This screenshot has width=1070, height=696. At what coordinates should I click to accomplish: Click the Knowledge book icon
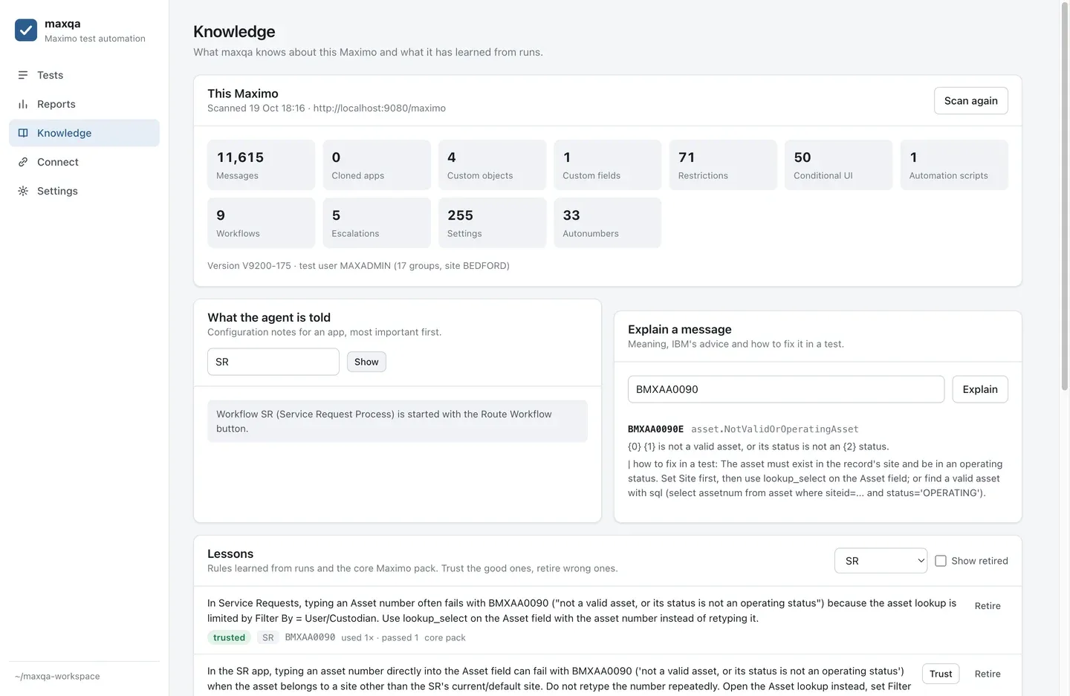(x=23, y=133)
